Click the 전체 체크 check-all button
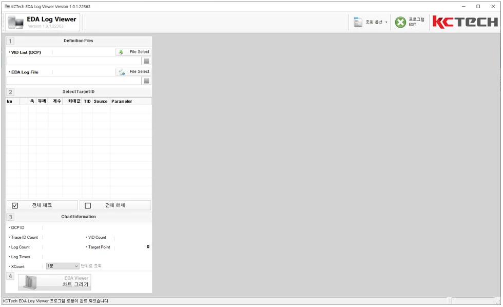 click(42, 205)
